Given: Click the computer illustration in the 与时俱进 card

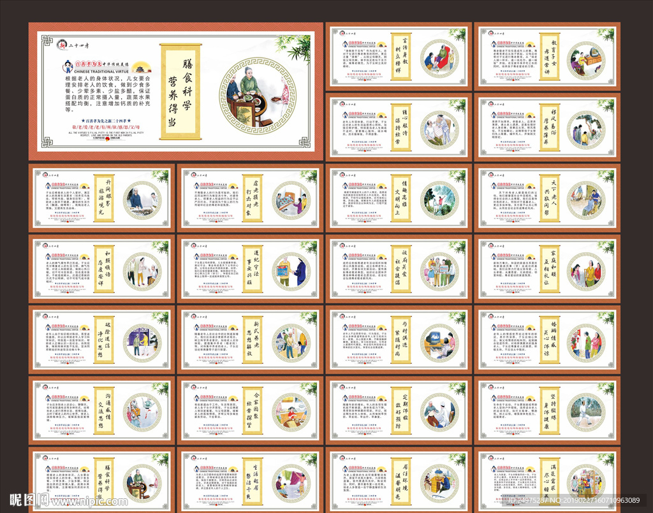Looking at the screenshot, I should tap(439, 342).
